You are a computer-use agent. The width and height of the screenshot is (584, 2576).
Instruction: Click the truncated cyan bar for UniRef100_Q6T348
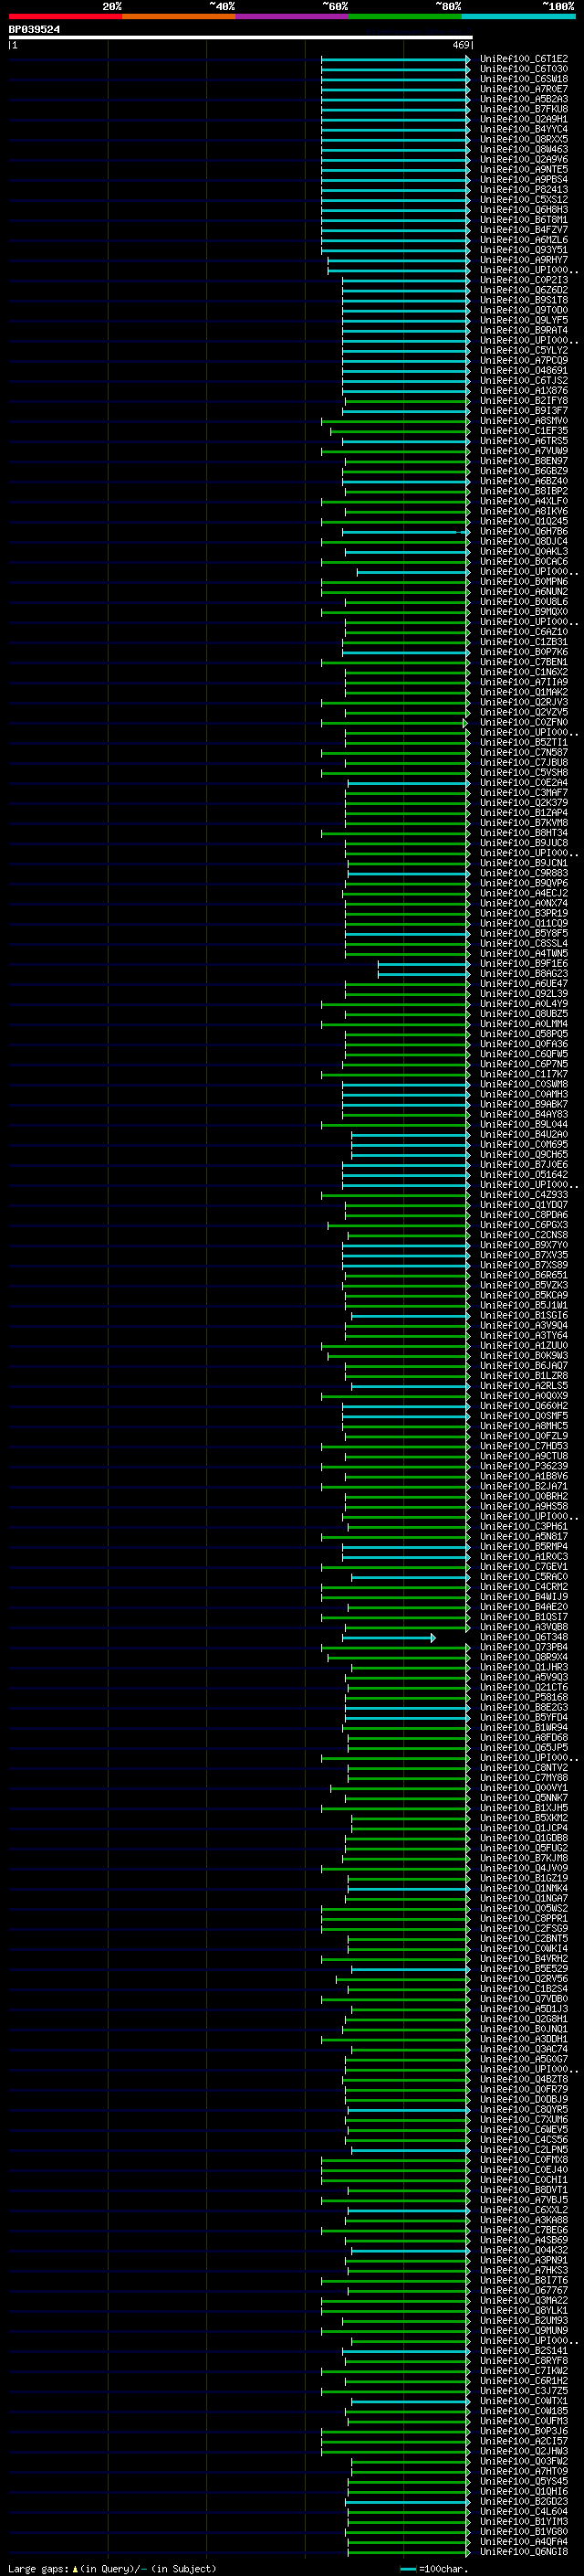[x=390, y=1638]
